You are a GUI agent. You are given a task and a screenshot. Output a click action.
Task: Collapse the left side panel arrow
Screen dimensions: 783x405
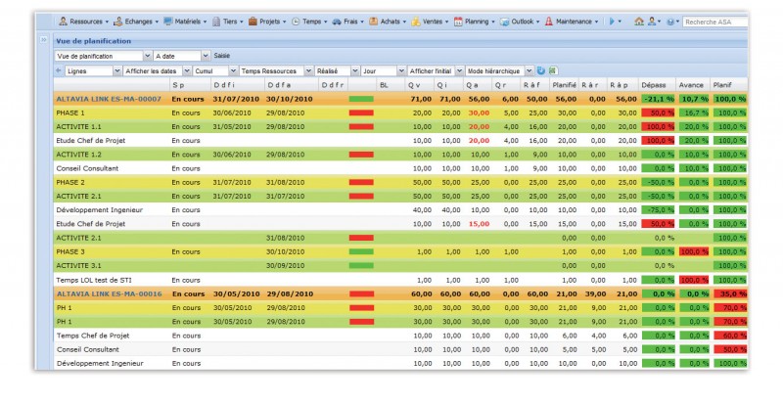43,40
